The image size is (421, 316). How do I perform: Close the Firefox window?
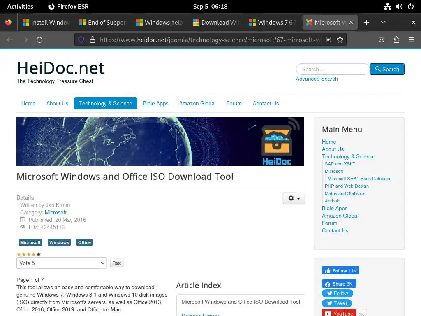coord(414,22)
